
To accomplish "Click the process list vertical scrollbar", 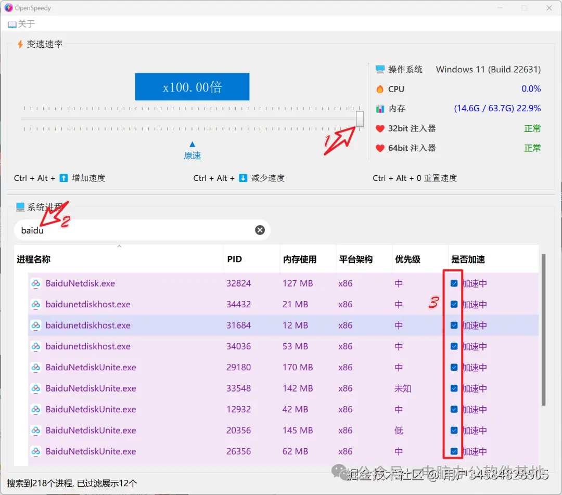I will tap(543, 330).
